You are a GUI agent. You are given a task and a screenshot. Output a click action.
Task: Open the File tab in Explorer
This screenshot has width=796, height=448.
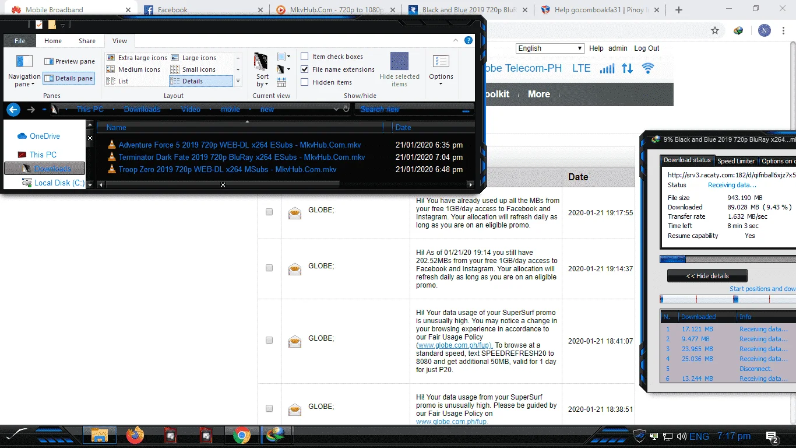pos(20,41)
